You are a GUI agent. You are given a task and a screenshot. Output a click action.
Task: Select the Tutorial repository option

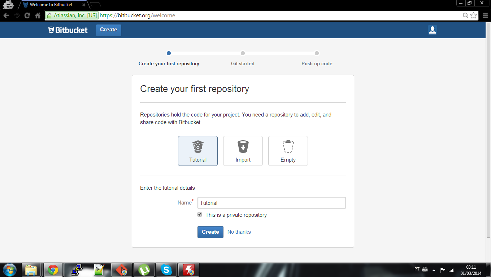tap(198, 151)
